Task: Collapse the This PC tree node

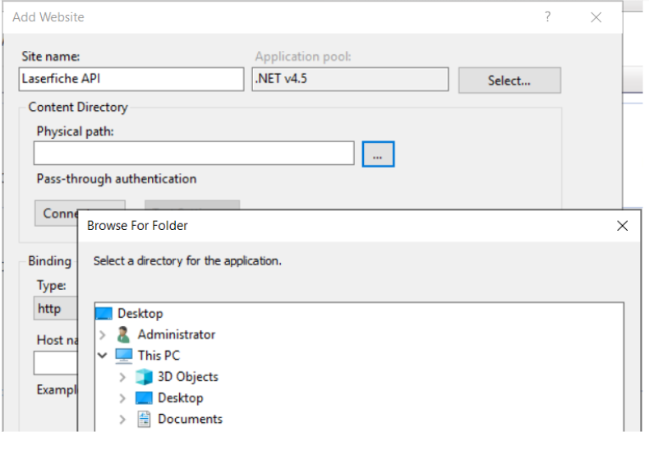Action: (x=102, y=355)
